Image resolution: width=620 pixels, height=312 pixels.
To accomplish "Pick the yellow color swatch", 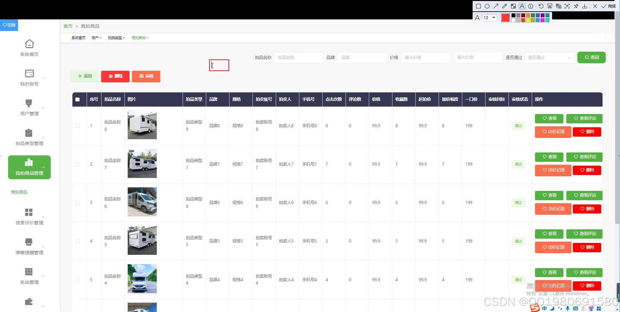I will (x=528, y=20).
